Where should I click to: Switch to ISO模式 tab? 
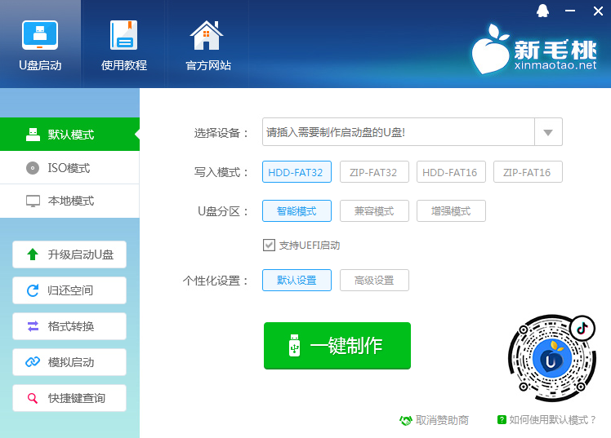69,168
